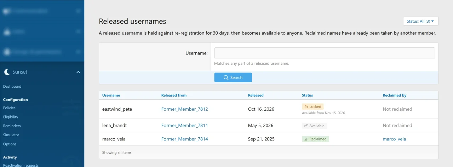Viewport: 453px width, 167px height.
Task: Open the Former_Member_7812 profile link
Action: click(x=185, y=109)
